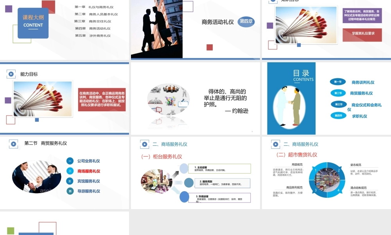
Task: Select the 第四章 oval badge on 商务活动礼仪 slide
Action: [x=246, y=22]
